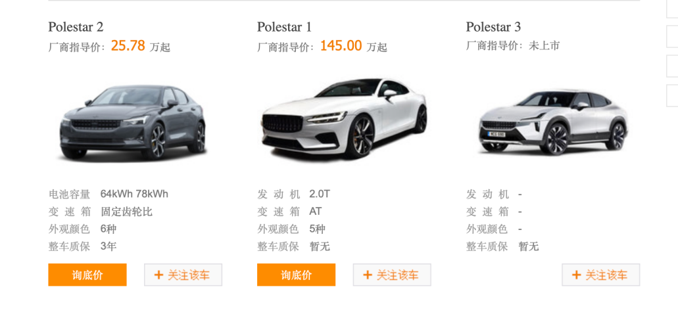Open the Polestar 2 car thumbnail
The width and height of the screenshot is (678, 320).
point(135,122)
